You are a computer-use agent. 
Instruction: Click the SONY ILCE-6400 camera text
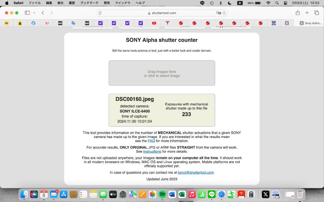click(135, 111)
